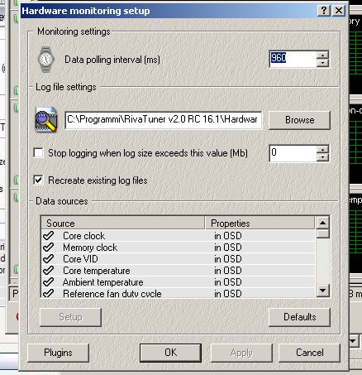The image size is (362, 375).
Task: Click the Source column header
Action: click(x=123, y=223)
